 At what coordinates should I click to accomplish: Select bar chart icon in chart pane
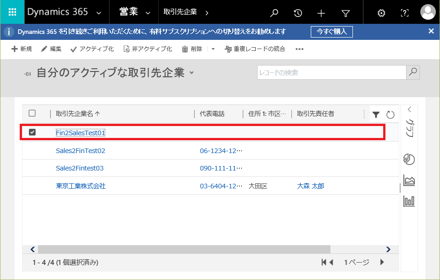tap(409, 201)
